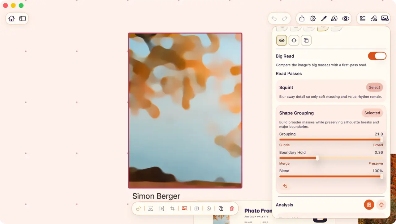Click the Simon Berger caption text
396x224 pixels.
[x=156, y=196]
